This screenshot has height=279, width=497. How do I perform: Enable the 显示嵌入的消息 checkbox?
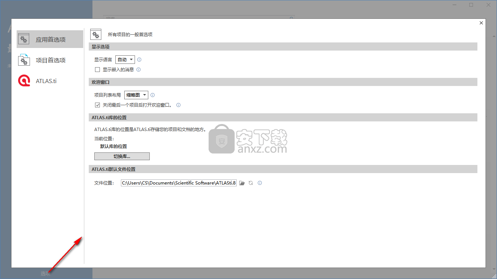(98, 69)
